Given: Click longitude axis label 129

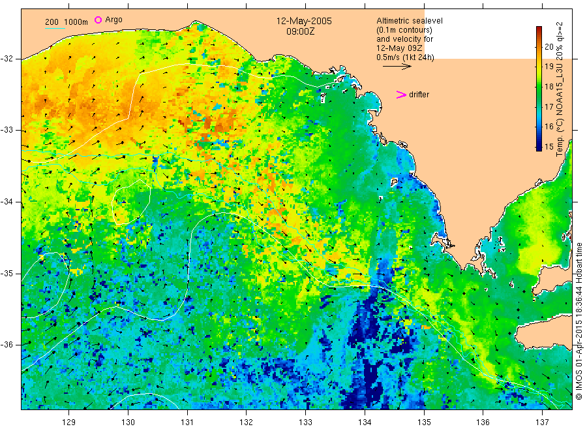Looking at the screenshot, I should [x=69, y=423].
